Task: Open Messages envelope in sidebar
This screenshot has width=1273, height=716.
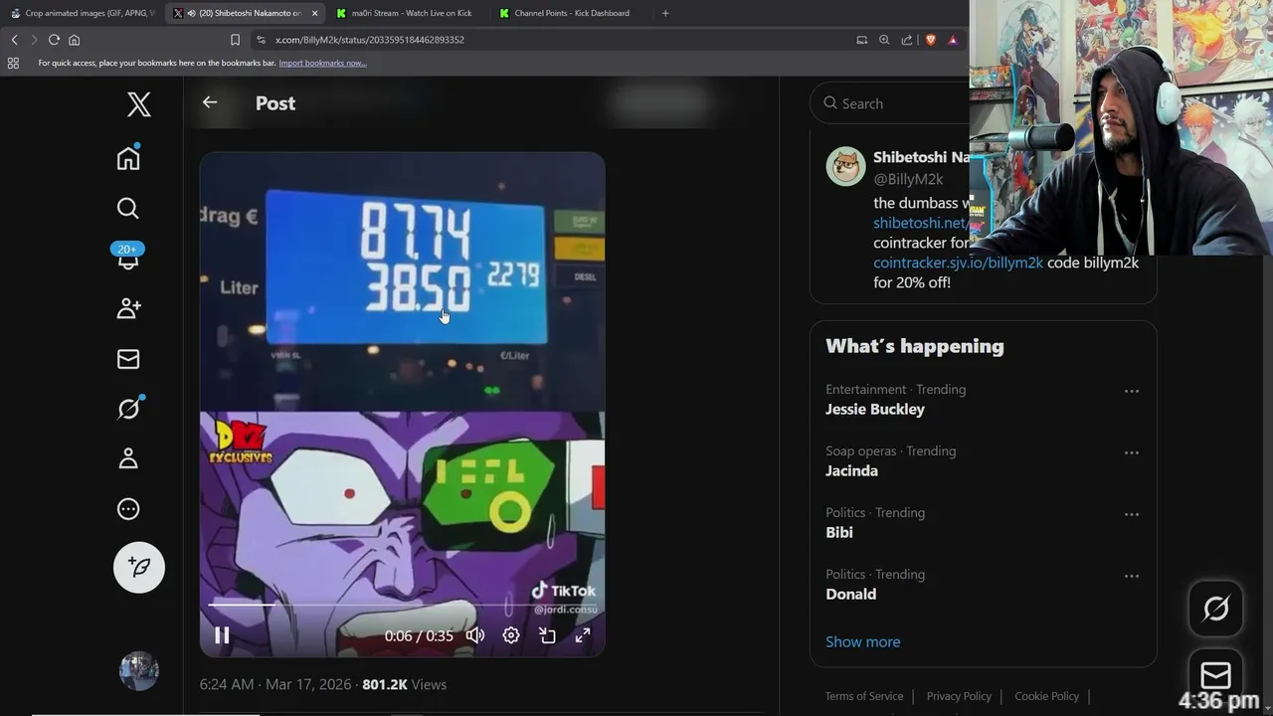Action: (x=128, y=359)
